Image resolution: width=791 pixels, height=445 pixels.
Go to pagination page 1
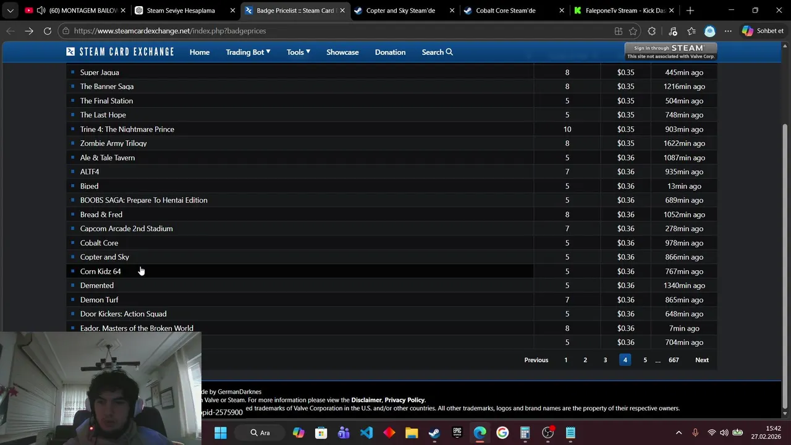tap(565, 360)
